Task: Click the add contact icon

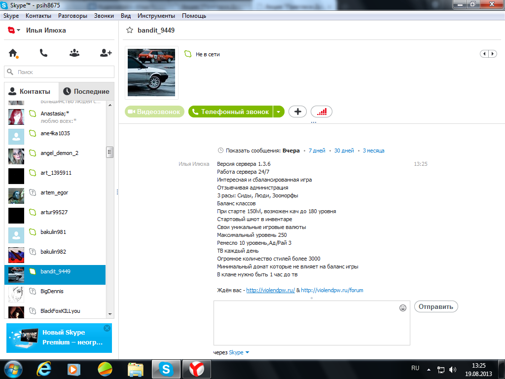Action: 106,53
